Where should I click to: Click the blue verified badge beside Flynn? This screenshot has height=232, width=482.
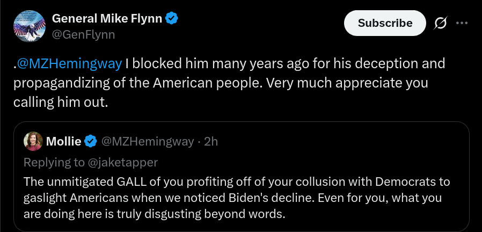[x=172, y=19]
